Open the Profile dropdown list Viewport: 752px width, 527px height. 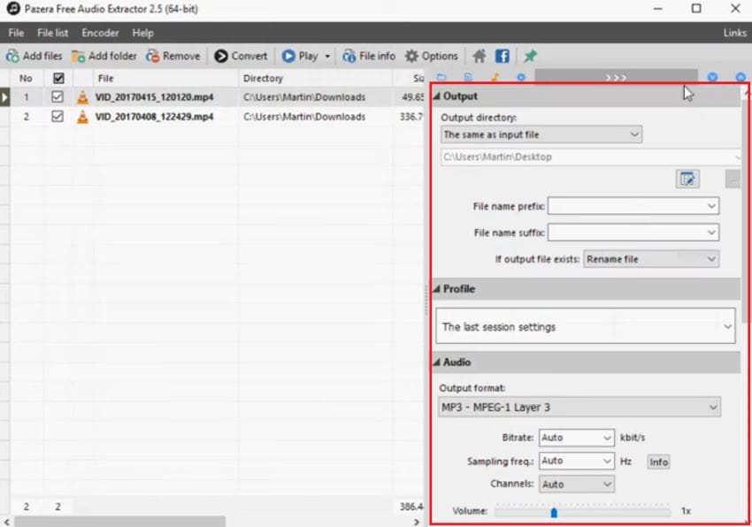point(585,326)
